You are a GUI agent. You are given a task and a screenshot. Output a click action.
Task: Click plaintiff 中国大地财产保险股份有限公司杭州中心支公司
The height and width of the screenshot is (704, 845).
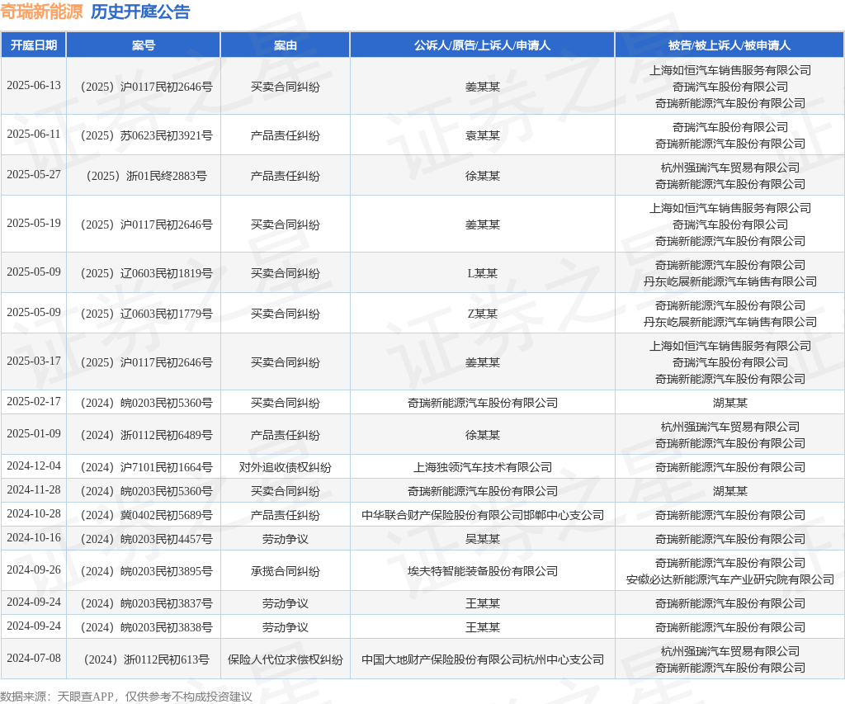482,659
